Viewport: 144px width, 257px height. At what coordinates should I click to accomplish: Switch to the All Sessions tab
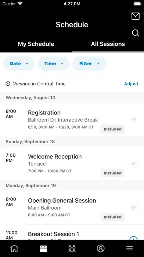click(108, 44)
